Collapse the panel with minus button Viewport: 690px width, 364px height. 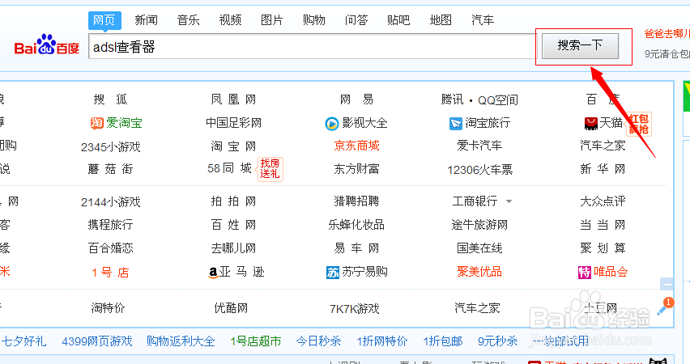pyautogui.click(x=667, y=285)
